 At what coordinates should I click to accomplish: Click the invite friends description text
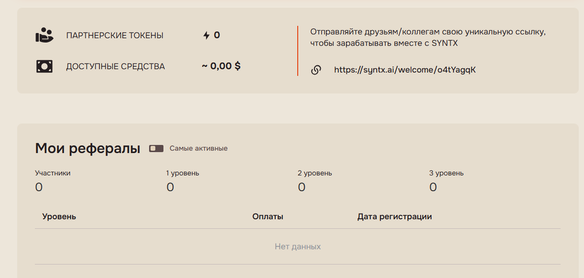coord(428,38)
